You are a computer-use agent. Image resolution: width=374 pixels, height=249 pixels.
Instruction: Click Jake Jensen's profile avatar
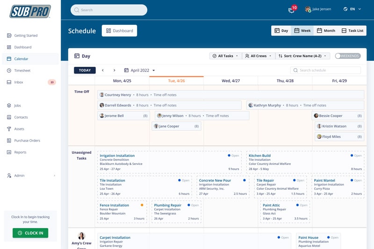point(308,9)
